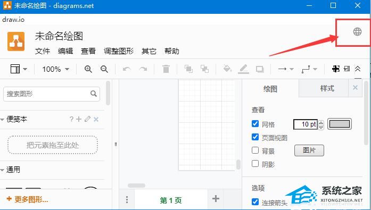Switch to the 绘图 tab
The height and width of the screenshot is (210, 371).
click(270, 89)
